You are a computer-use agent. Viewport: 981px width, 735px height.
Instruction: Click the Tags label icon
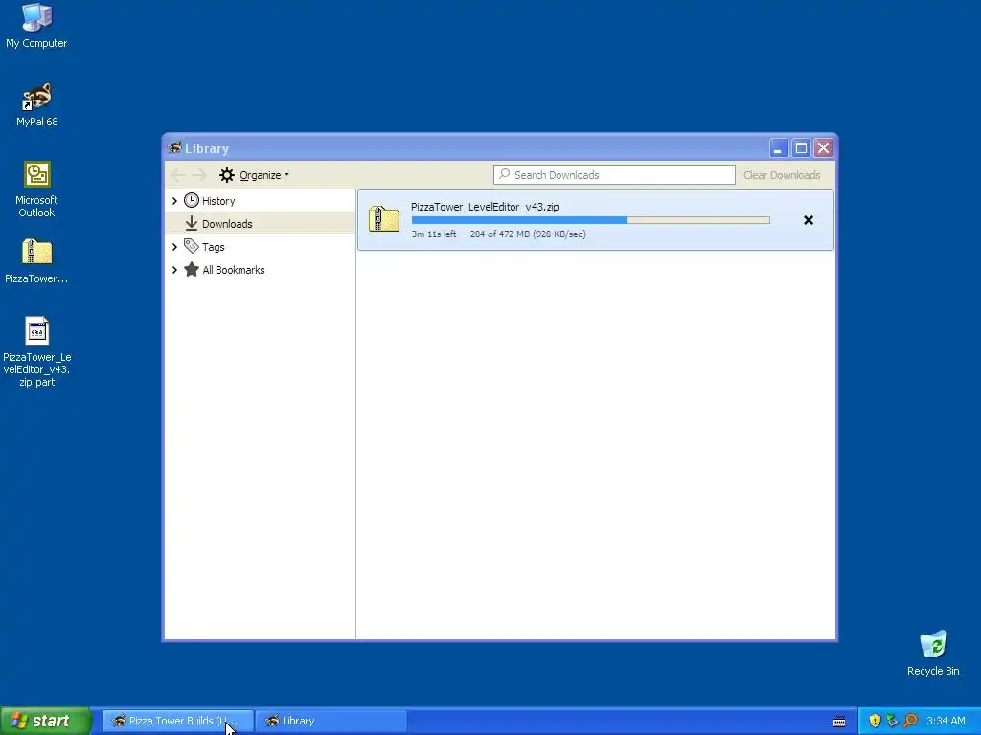(x=192, y=246)
